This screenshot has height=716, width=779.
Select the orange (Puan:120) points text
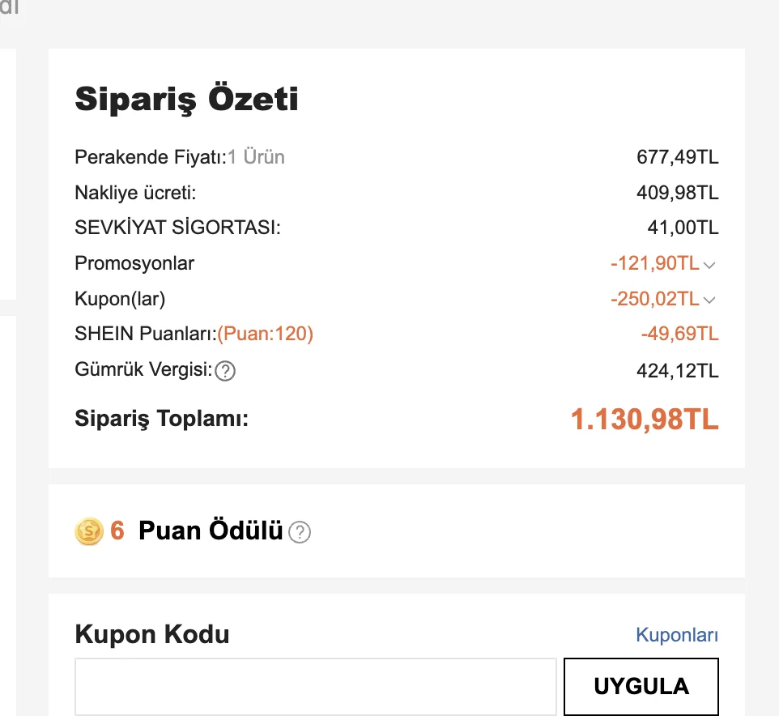pyautogui.click(x=265, y=334)
